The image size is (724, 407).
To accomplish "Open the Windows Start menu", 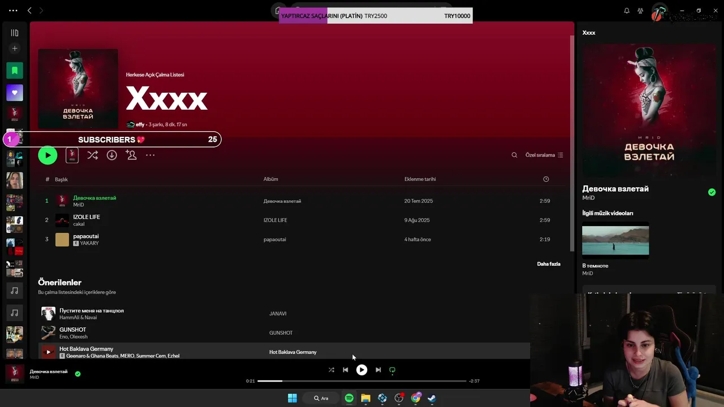I will click(x=292, y=398).
